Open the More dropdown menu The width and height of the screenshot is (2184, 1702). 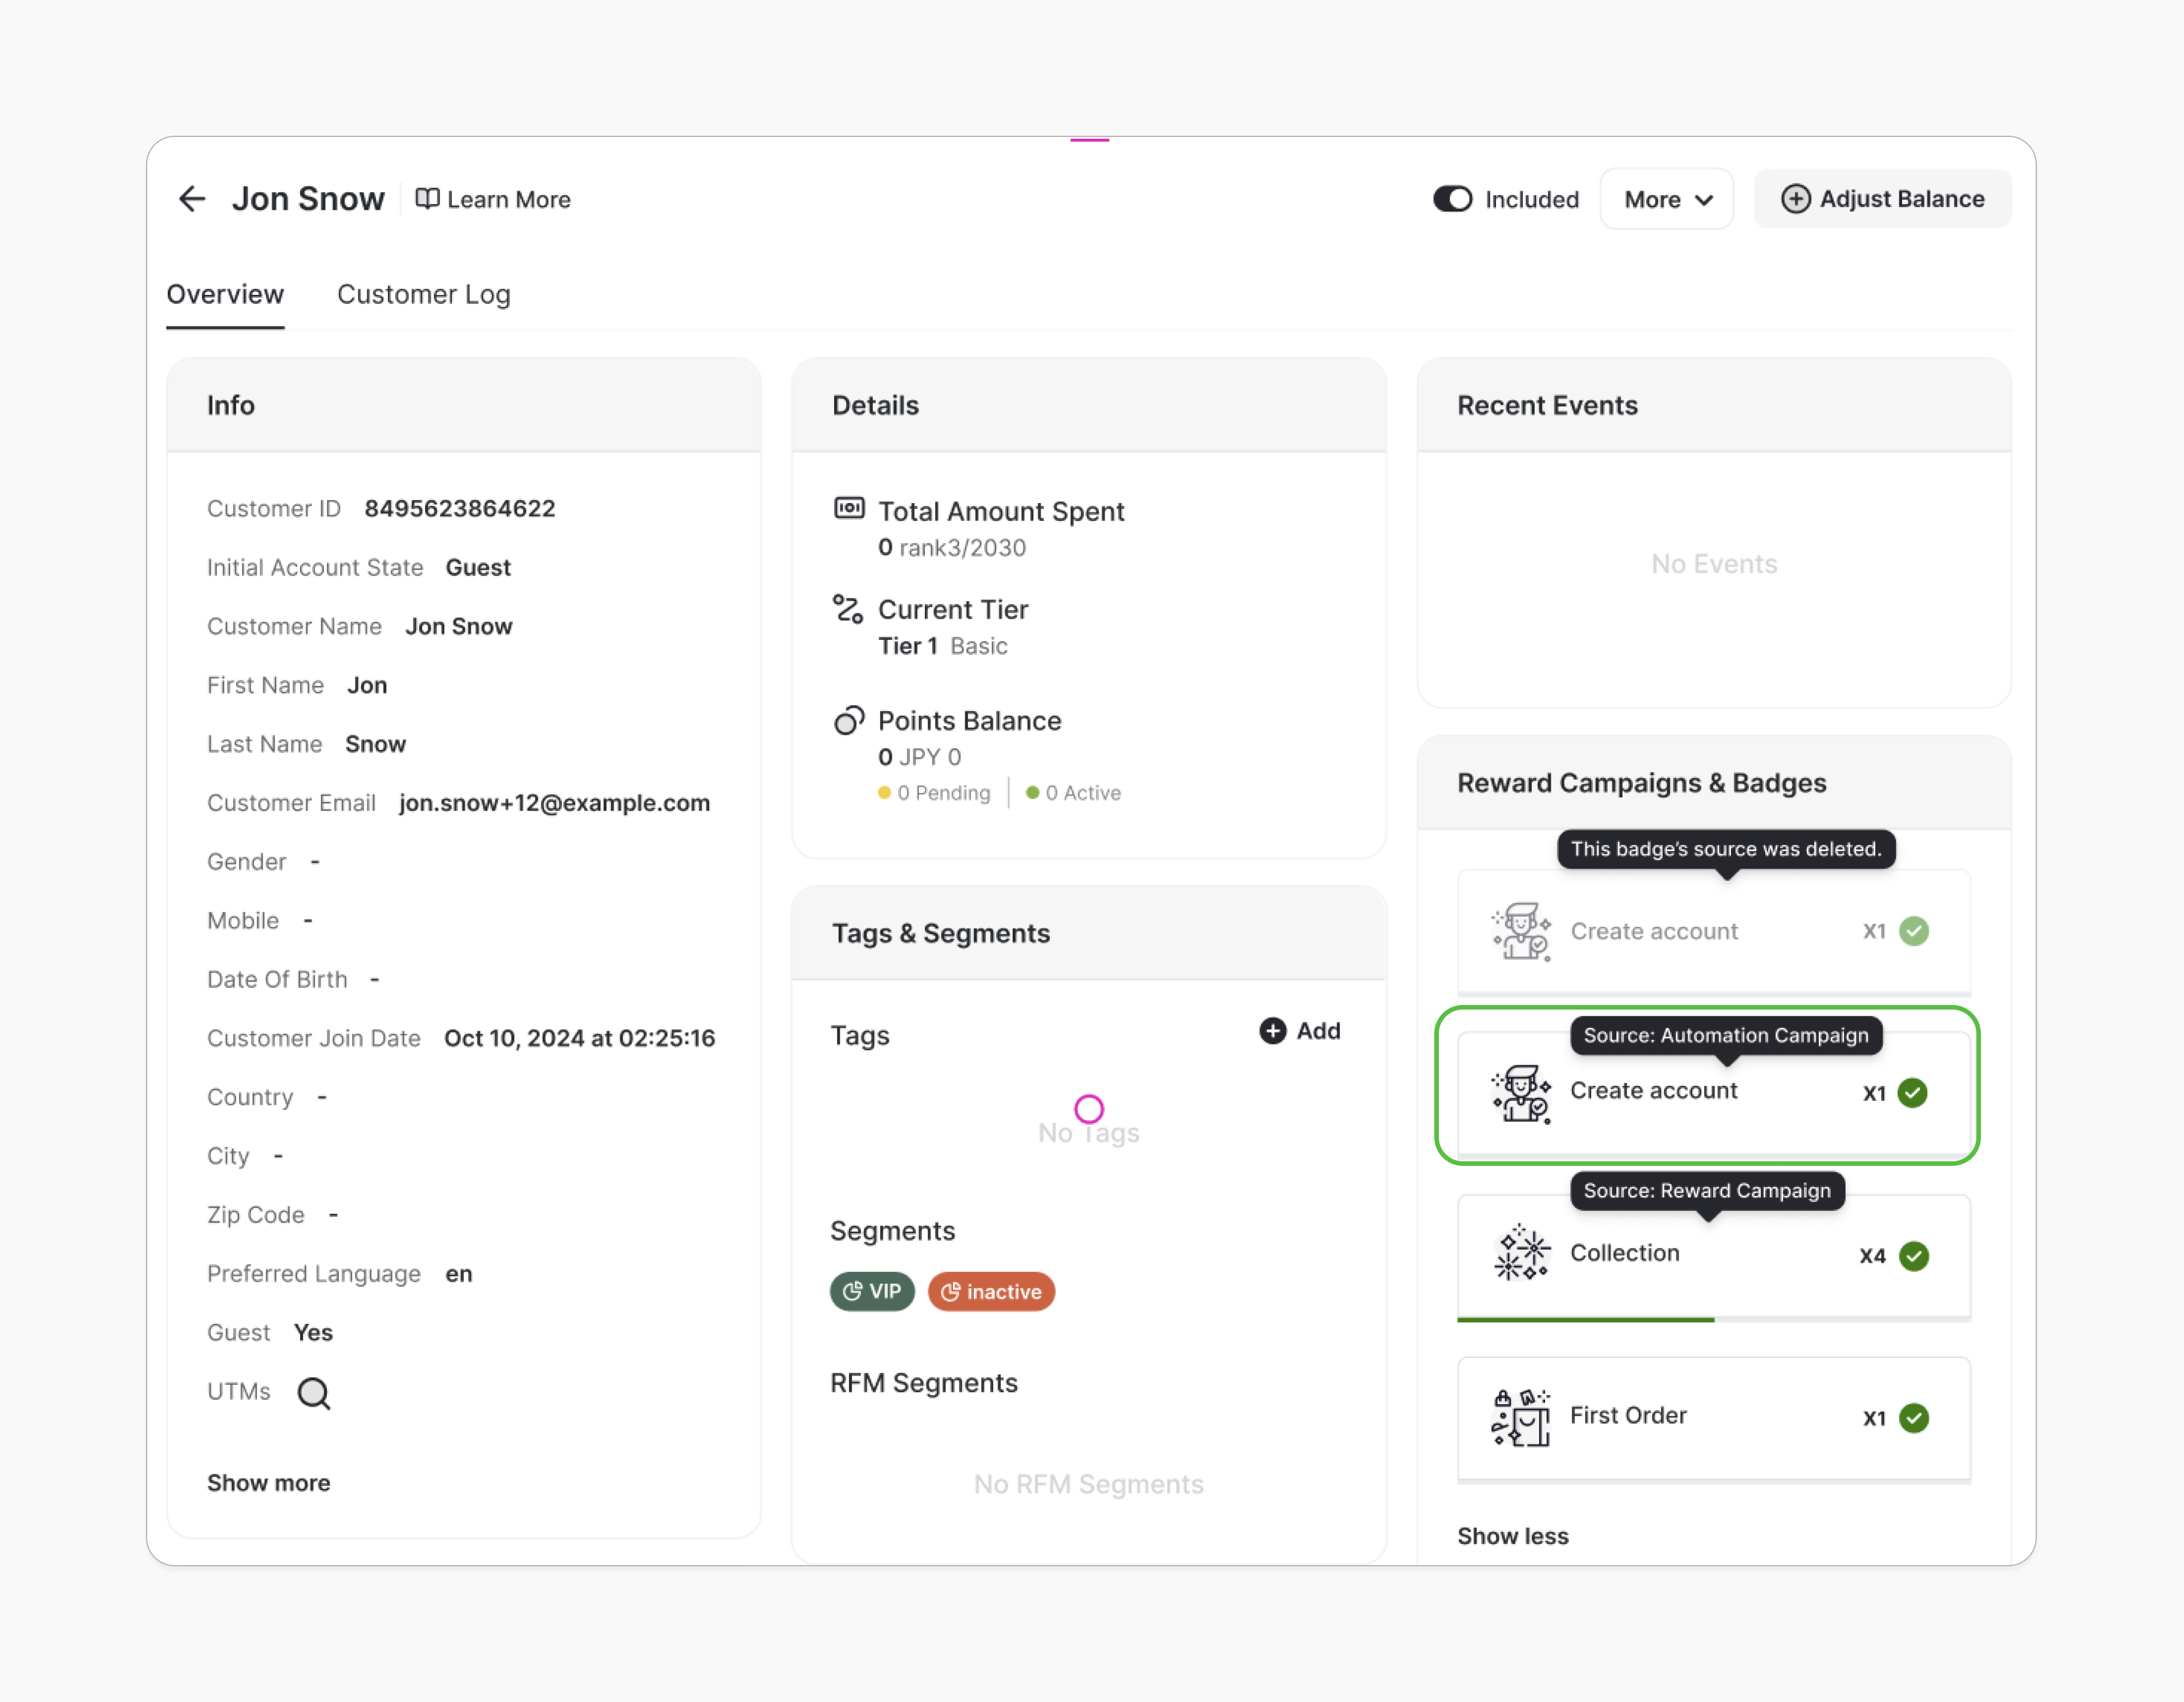coord(1666,199)
